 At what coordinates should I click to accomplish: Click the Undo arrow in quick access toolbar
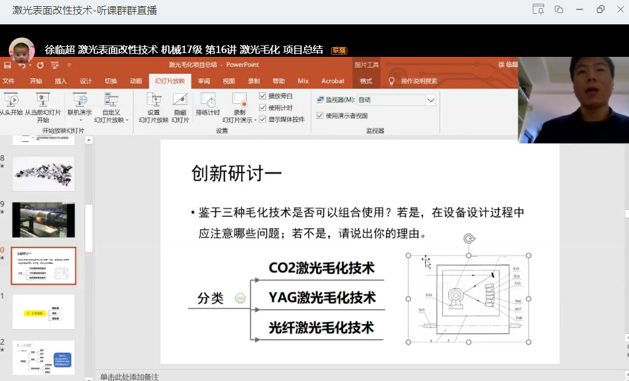tap(22, 65)
